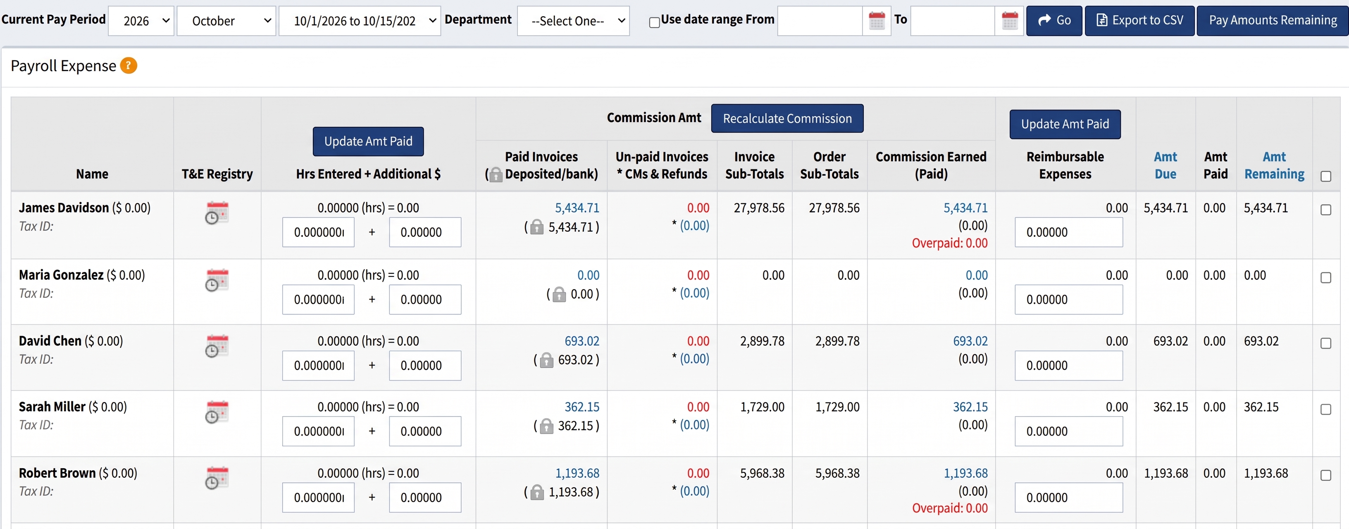The width and height of the screenshot is (1349, 529).
Task: Sort by the Amt Remaining column header
Action: (1274, 165)
